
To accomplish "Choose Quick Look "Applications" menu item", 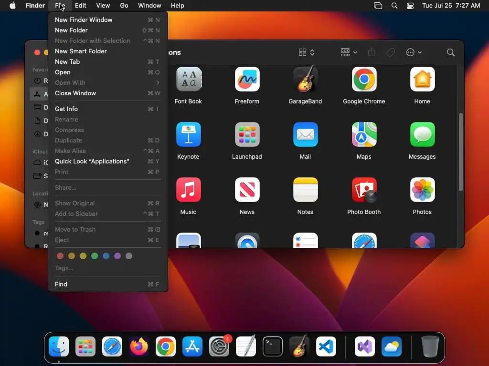I will tap(108, 161).
